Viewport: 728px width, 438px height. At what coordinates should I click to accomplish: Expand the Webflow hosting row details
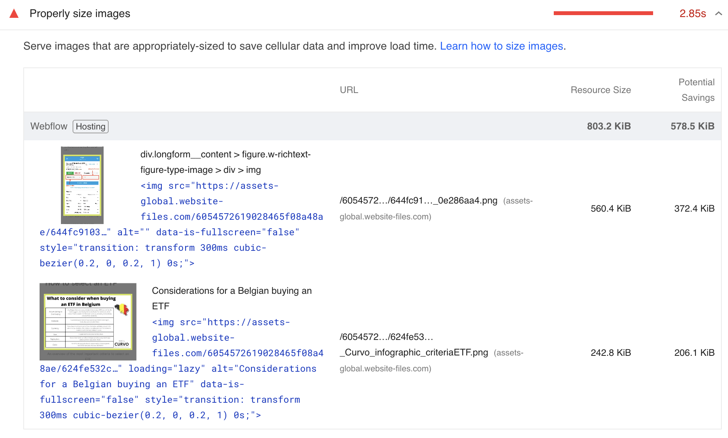[49, 126]
